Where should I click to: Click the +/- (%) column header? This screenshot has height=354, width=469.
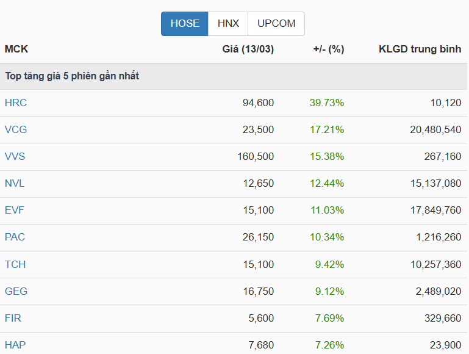pos(328,49)
